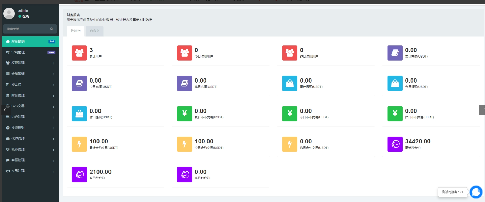
Task: Expand the 财务管理 sidebar menu
Action: pyautogui.click(x=29, y=95)
